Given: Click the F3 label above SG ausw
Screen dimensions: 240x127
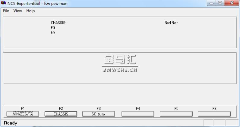Looking at the screenshot, I should [99, 109].
